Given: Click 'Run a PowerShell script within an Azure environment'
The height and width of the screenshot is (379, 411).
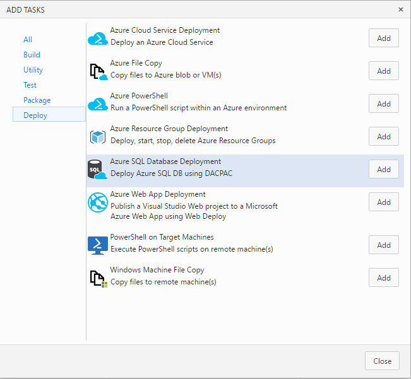Looking at the screenshot, I should click(199, 108).
